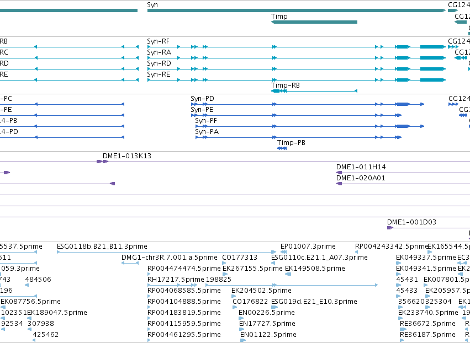This screenshot has height=343, width=470.
Task: Click the Syn-RD transcript label
Action: (159, 63)
